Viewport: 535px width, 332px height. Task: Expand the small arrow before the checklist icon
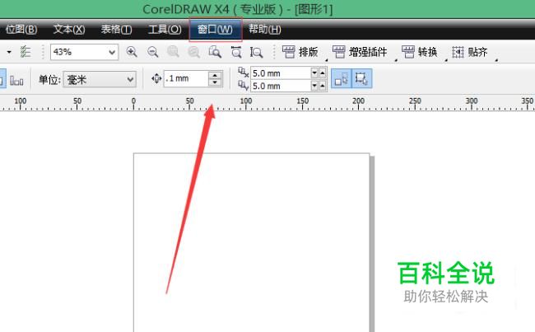point(9,52)
